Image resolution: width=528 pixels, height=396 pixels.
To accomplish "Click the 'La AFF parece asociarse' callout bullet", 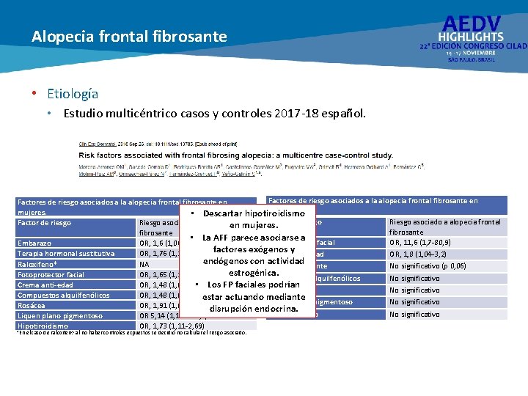I will click(254, 255).
